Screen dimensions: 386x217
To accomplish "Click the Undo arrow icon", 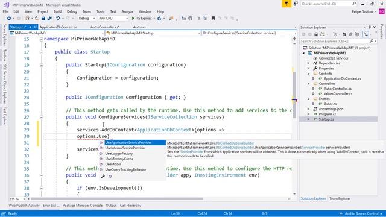I will 58,19.
